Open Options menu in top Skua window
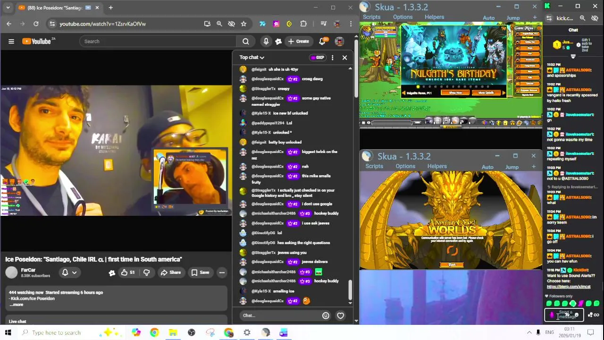The height and width of the screenshot is (340, 604). coord(403,17)
